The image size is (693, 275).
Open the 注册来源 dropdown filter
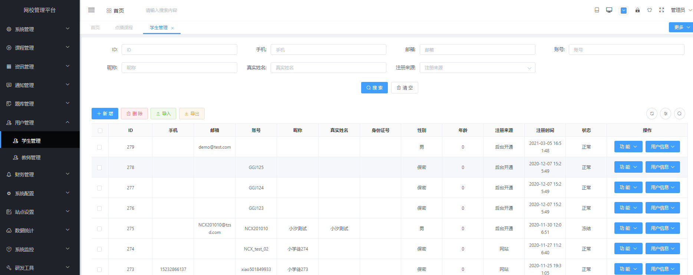478,67
